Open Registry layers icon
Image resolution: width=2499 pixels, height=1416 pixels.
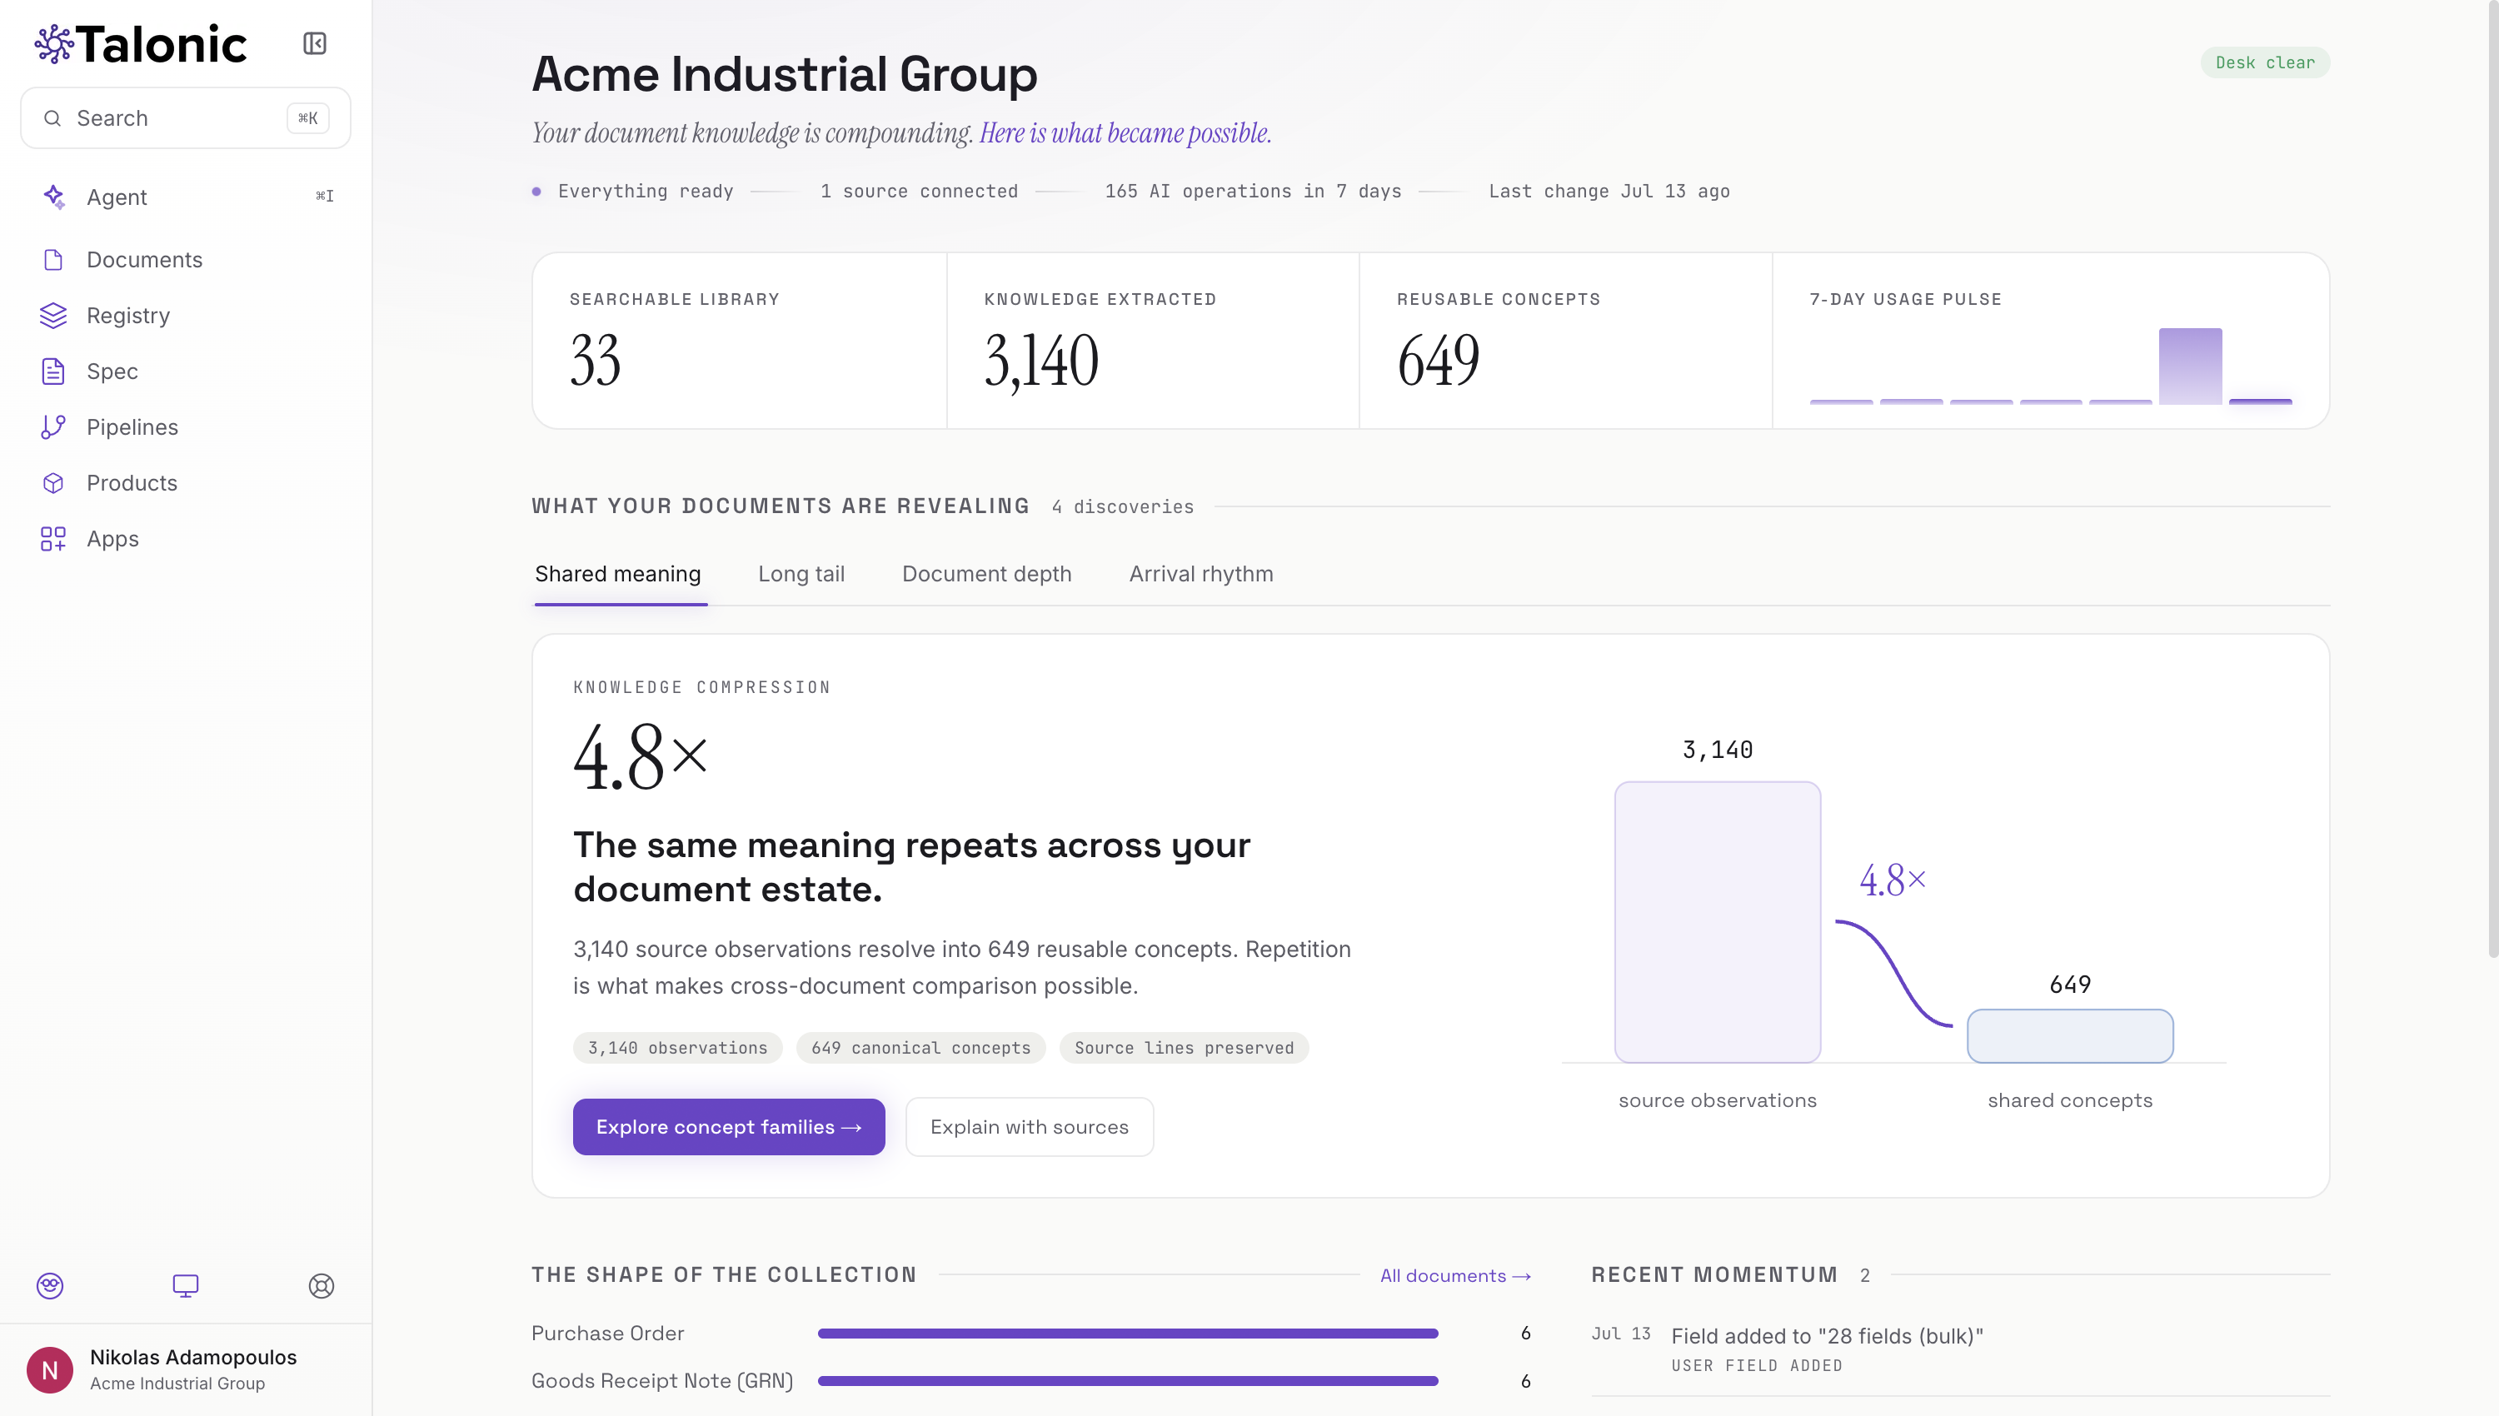click(x=53, y=315)
